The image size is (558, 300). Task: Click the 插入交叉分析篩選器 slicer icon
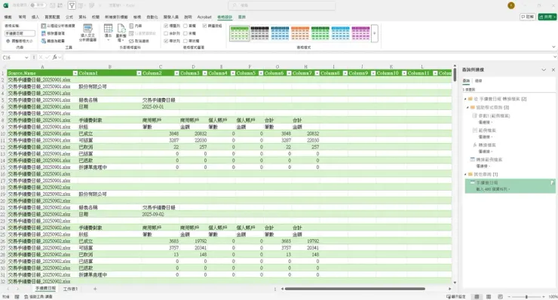pyautogui.click(x=87, y=29)
